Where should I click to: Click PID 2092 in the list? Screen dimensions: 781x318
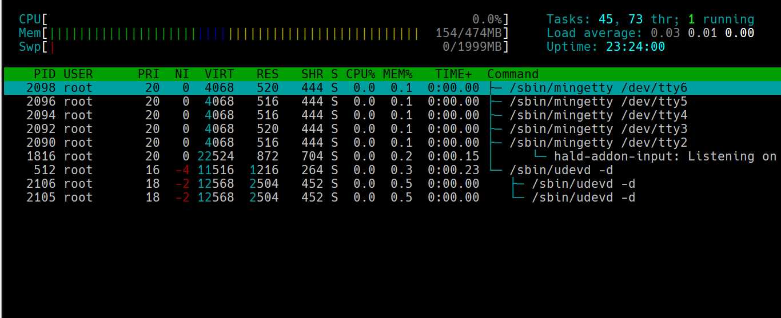pos(41,129)
